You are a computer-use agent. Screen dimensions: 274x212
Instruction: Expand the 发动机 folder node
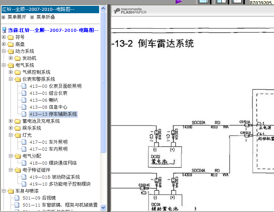tap(10, 58)
